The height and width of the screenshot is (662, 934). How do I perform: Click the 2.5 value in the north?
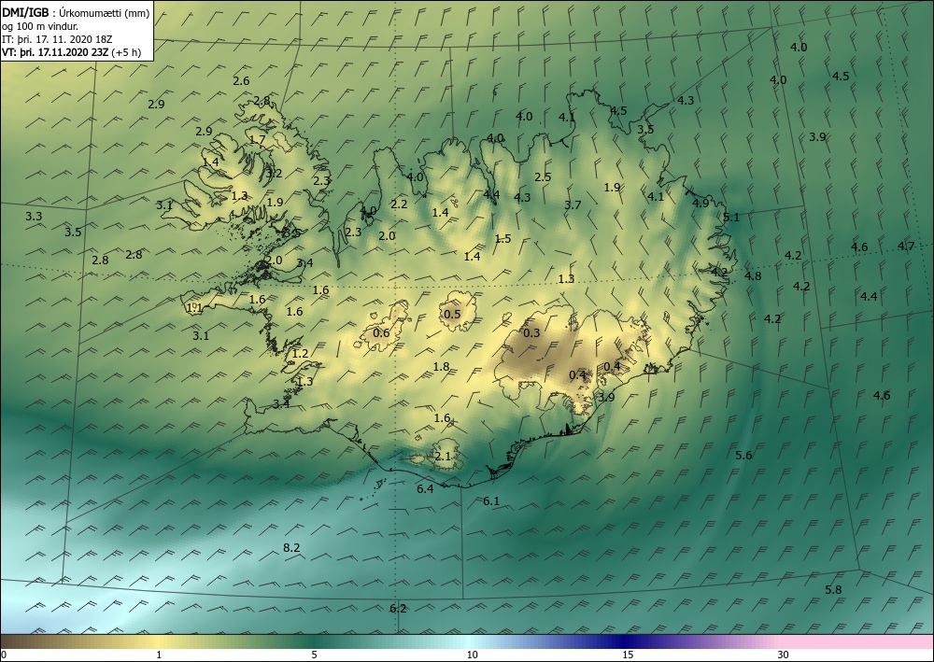pos(543,176)
